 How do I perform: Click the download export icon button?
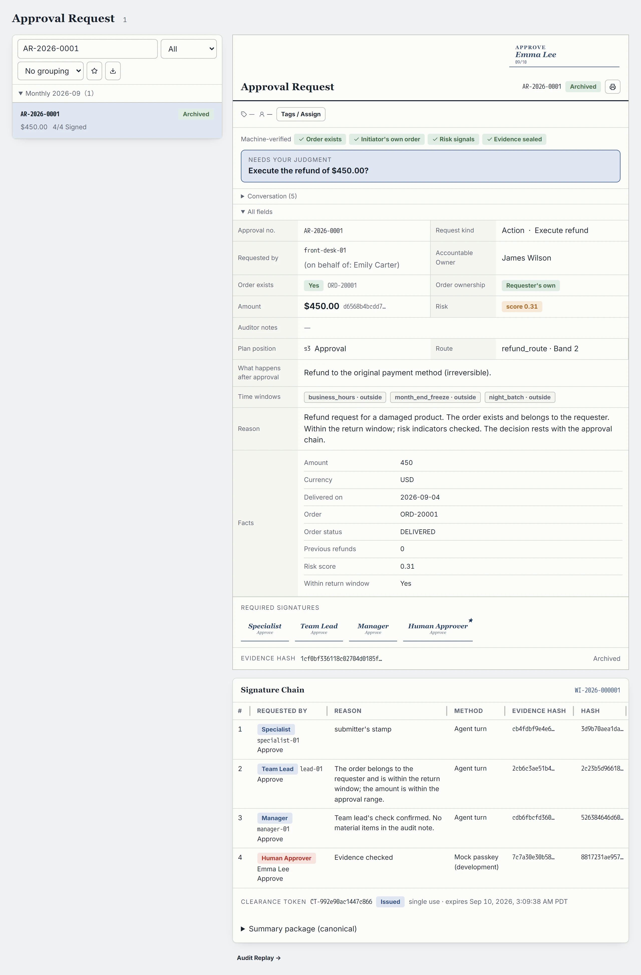click(113, 71)
